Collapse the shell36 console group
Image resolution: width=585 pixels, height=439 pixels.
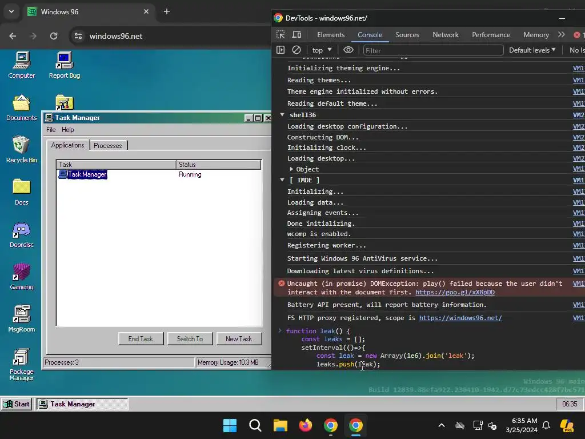[282, 114]
